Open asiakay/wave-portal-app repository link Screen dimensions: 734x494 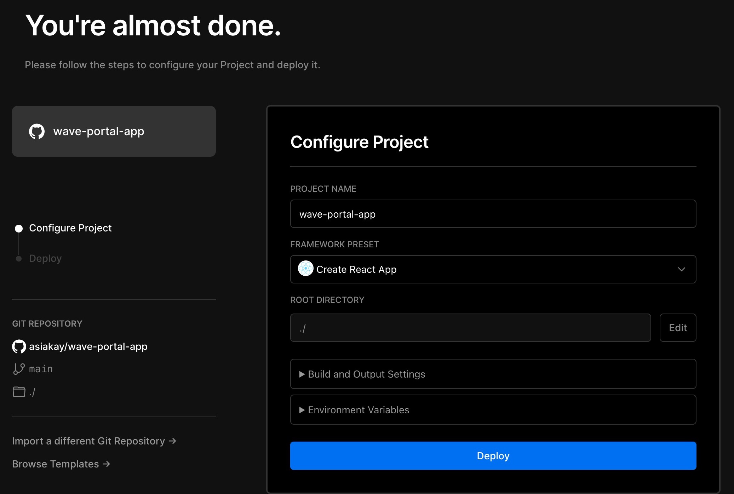[x=88, y=346]
